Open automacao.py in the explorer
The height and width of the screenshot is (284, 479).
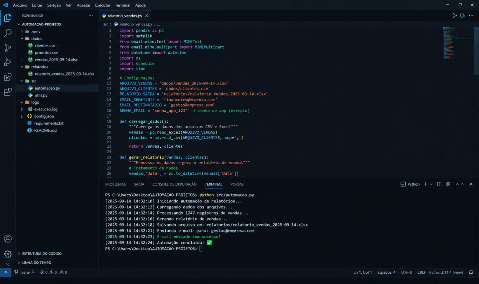click(x=57, y=88)
